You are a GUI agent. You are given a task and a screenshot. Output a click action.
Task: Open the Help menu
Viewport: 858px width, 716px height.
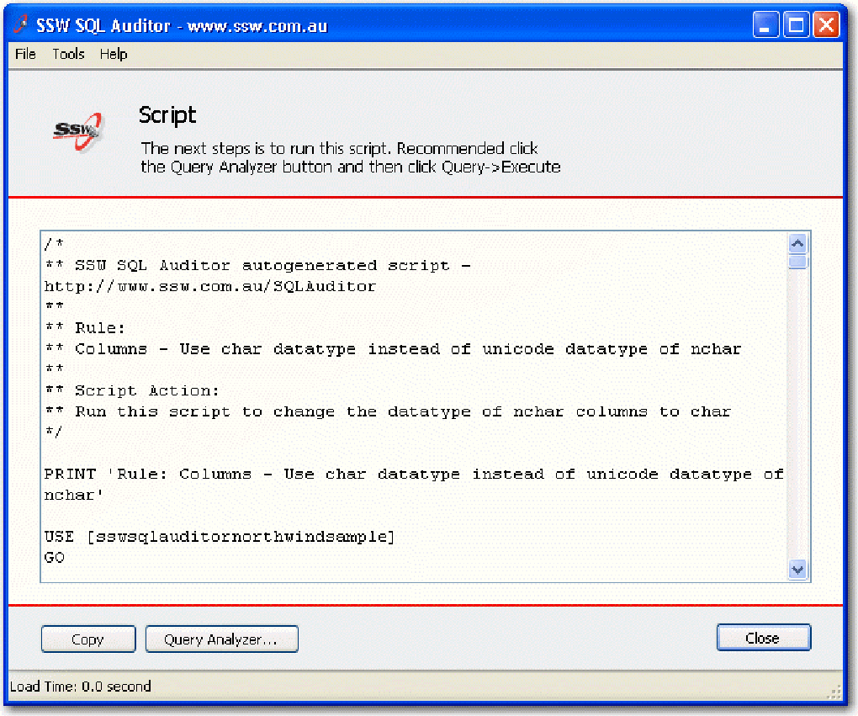click(114, 54)
